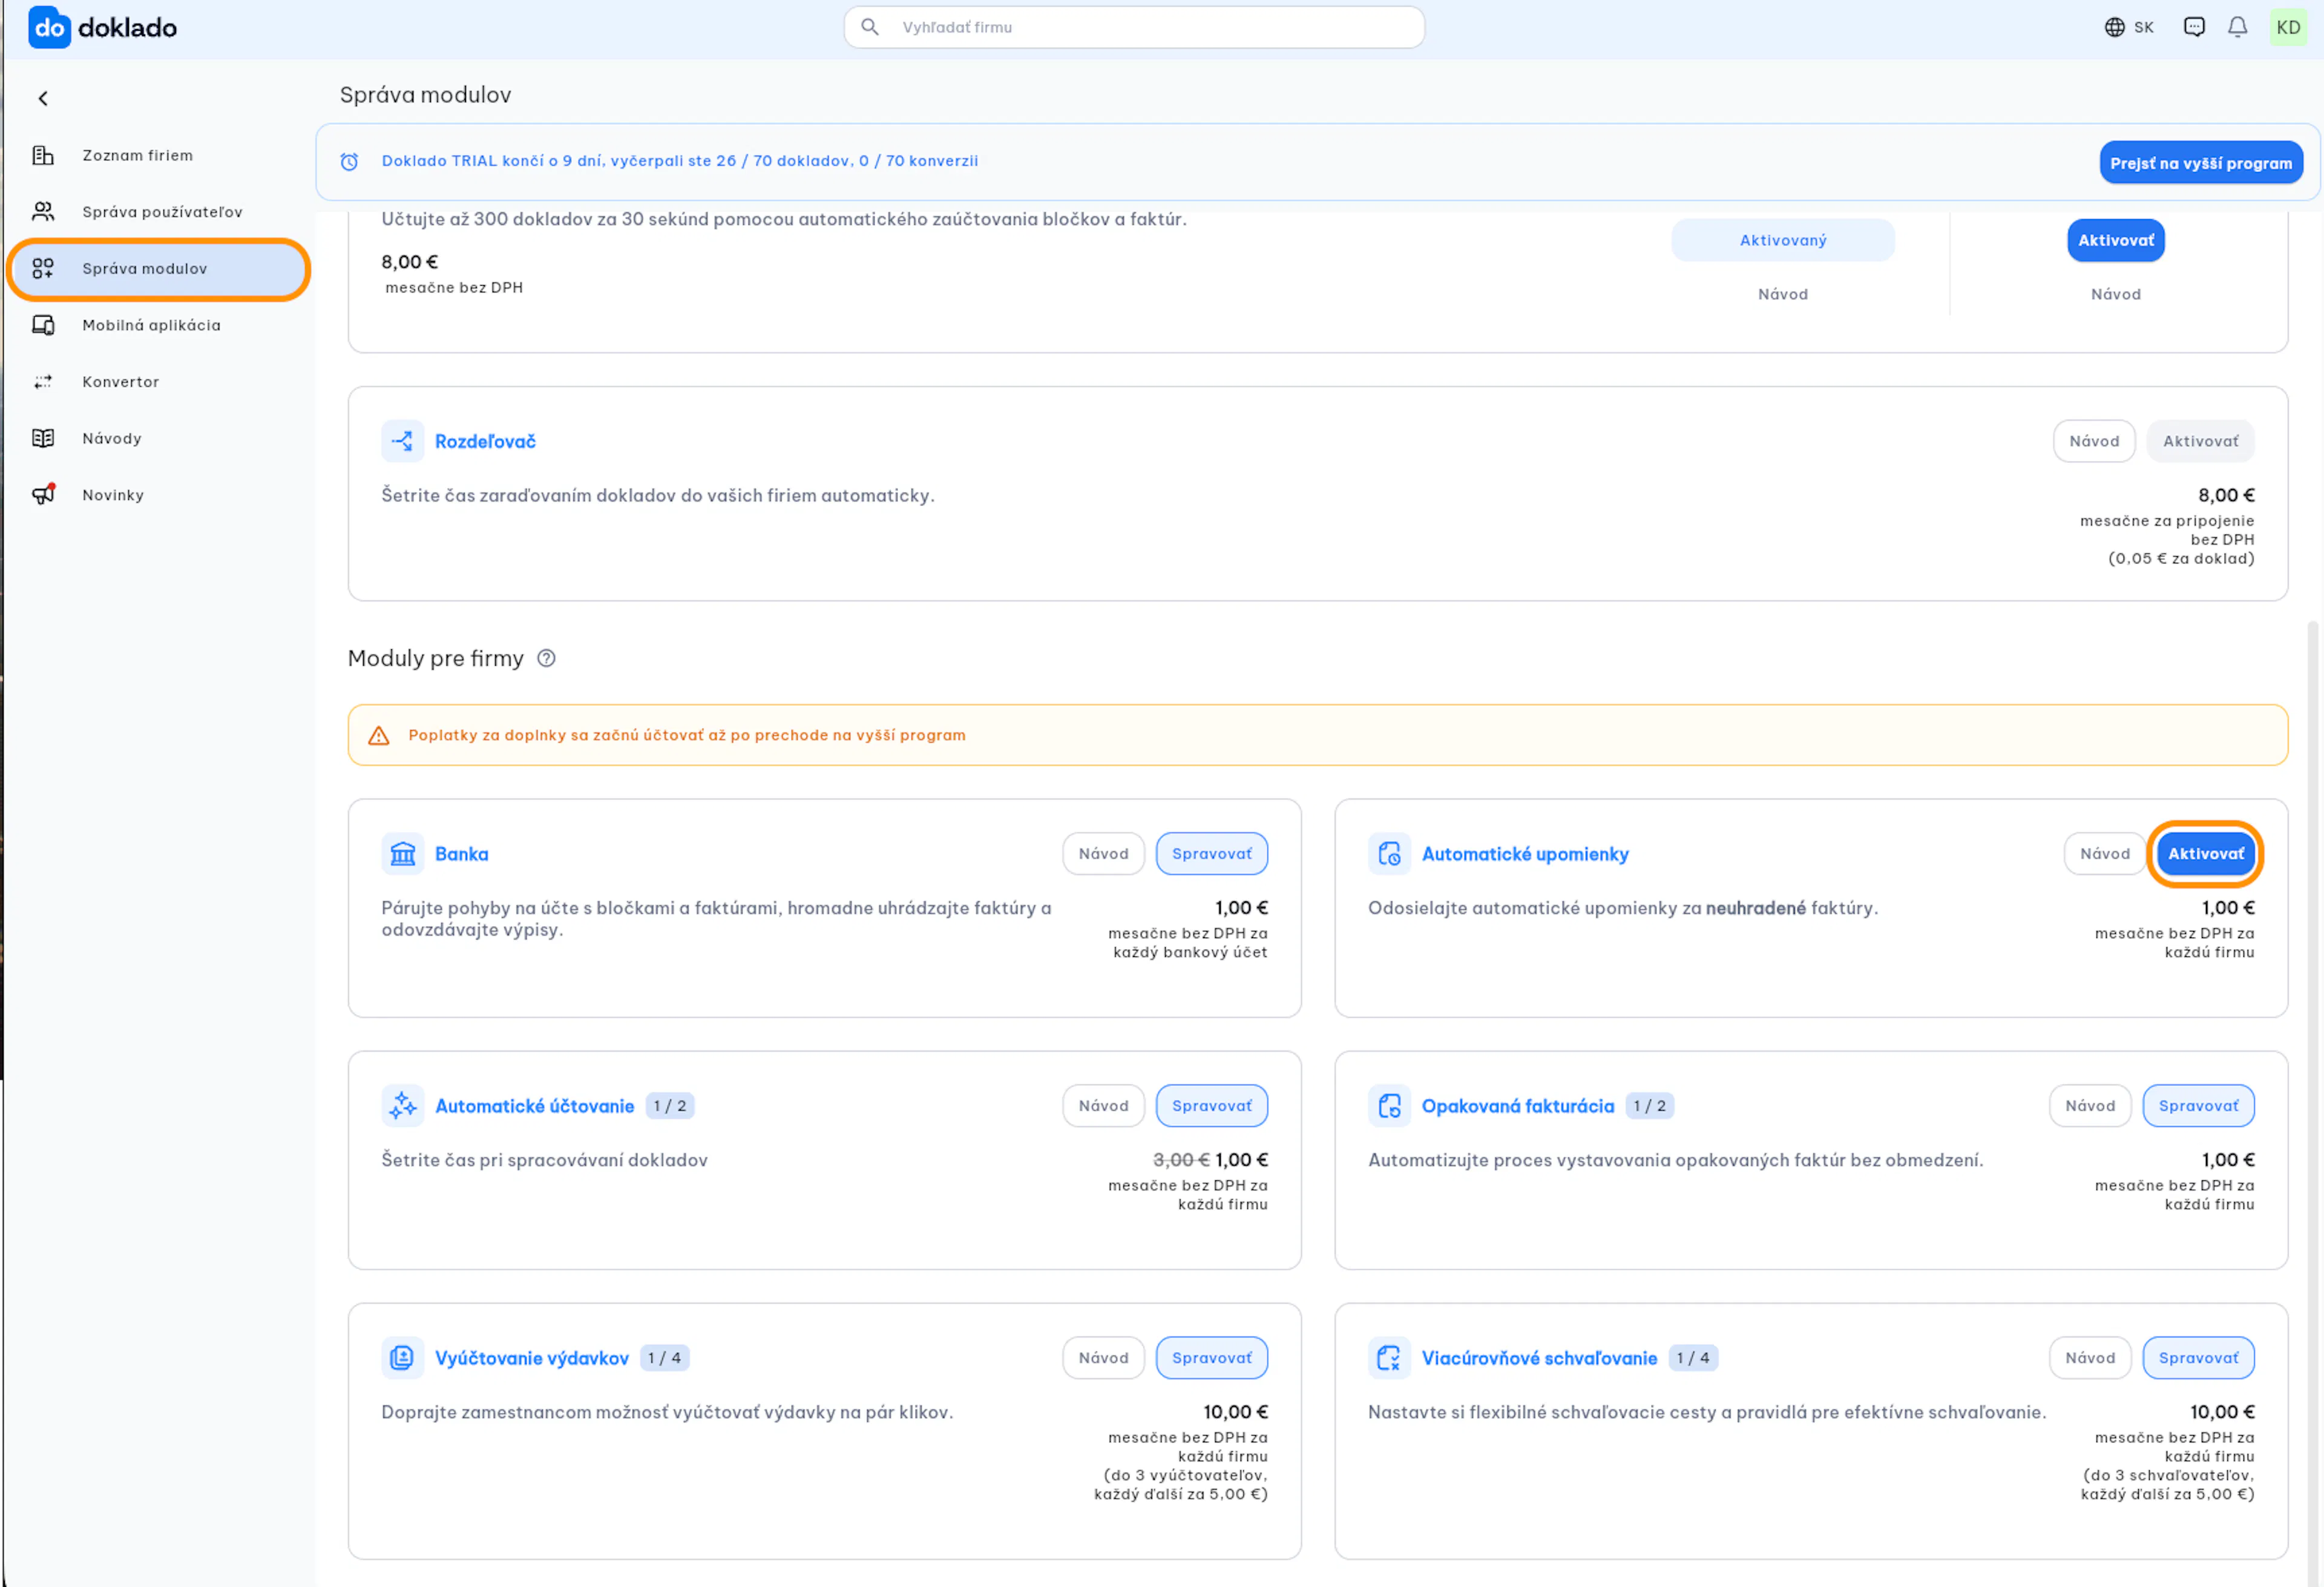Image resolution: width=2324 pixels, height=1587 pixels.
Task: Open the KD user avatar menu
Action: point(2288,27)
